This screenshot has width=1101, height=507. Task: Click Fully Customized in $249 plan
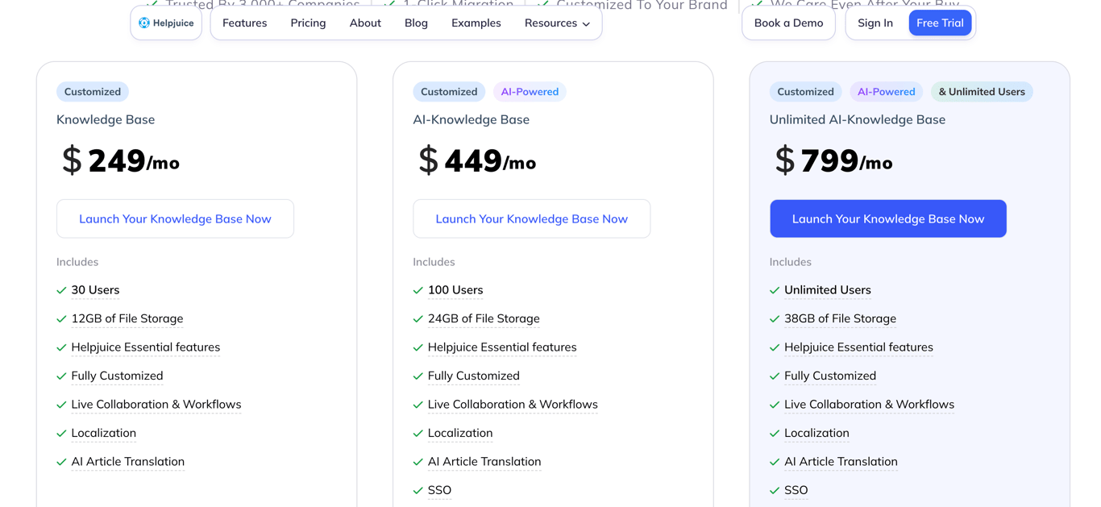pos(117,376)
